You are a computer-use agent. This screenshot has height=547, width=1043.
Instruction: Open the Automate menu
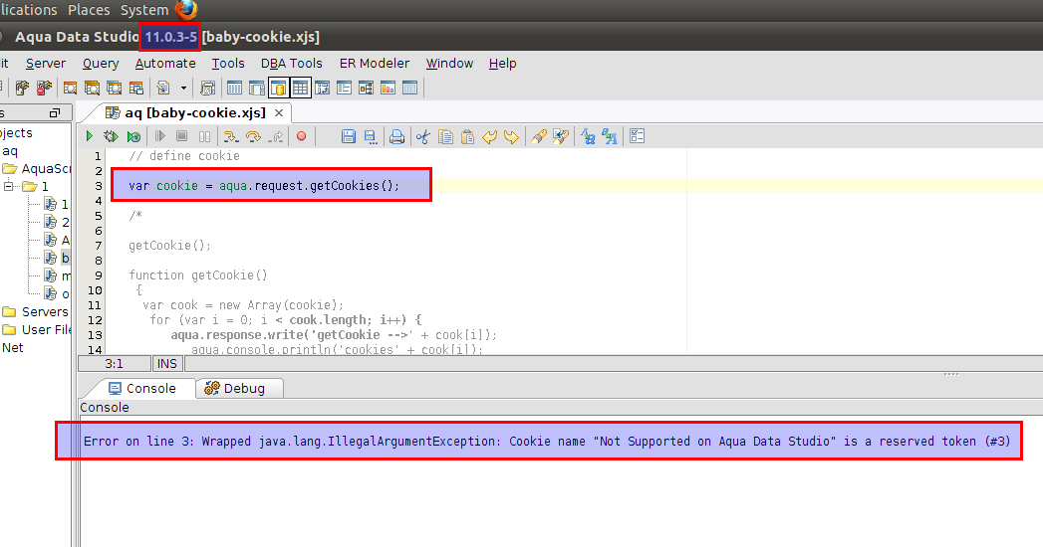click(165, 63)
